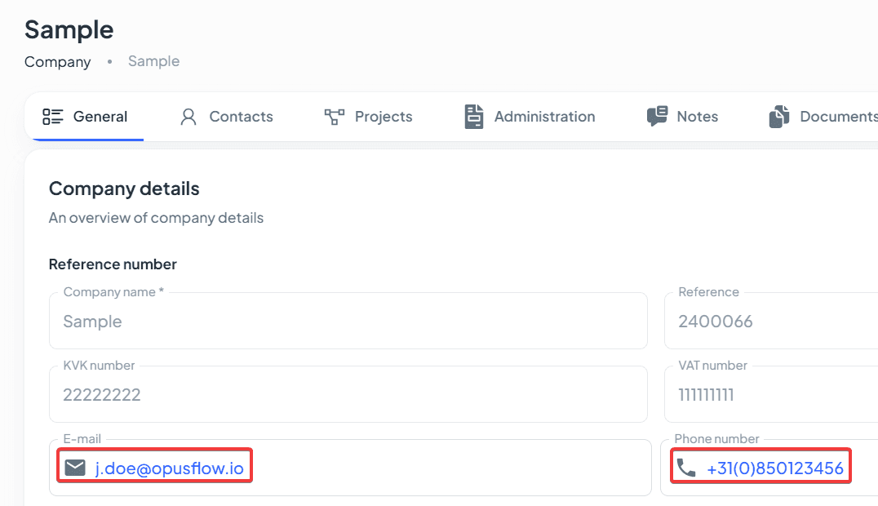Screen dimensions: 878x506
Task: Open the Projects tab label
Action: tap(384, 117)
